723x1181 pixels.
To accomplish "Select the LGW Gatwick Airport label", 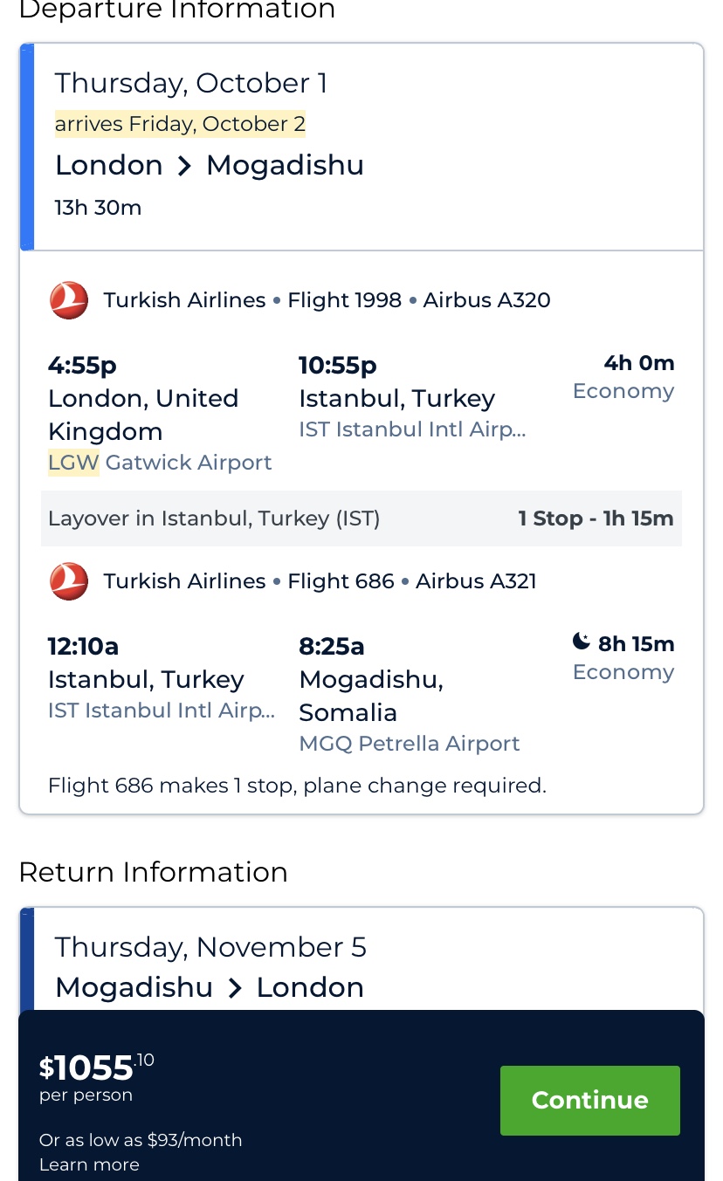I will [x=160, y=463].
